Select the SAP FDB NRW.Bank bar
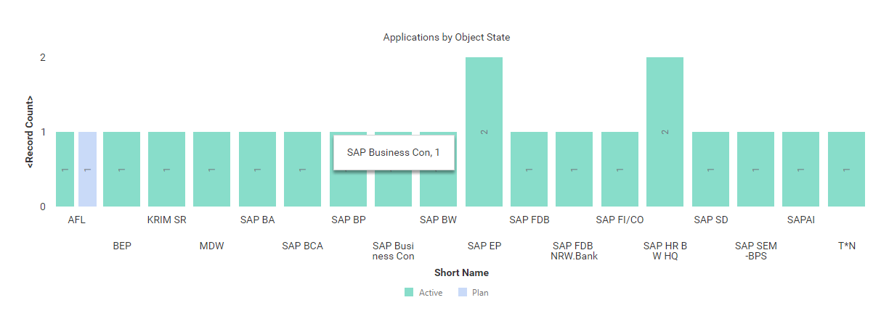The width and height of the screenshot is (889, 329). pyautogui.click(x=574, y=170)
